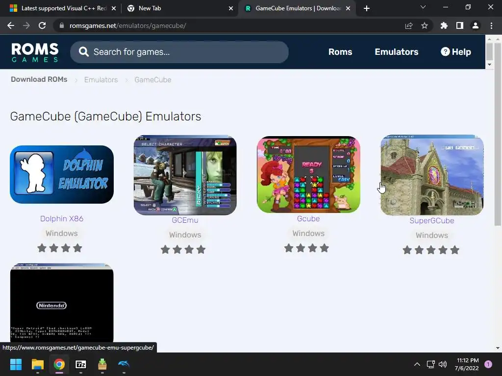
Task: Open the Dolphin X86 link
Action: [62, 219]
